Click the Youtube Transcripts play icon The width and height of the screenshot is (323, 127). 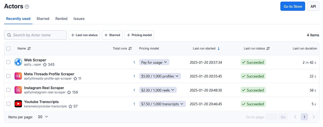point(18,104)
